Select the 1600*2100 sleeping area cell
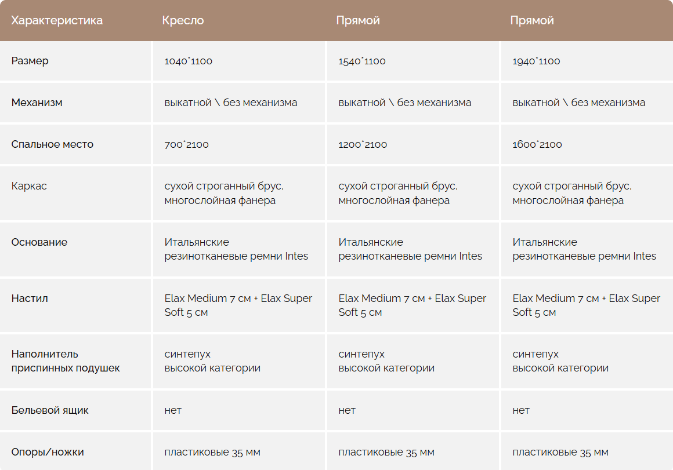Screen dimensions: 673x470 click(537, 144)
